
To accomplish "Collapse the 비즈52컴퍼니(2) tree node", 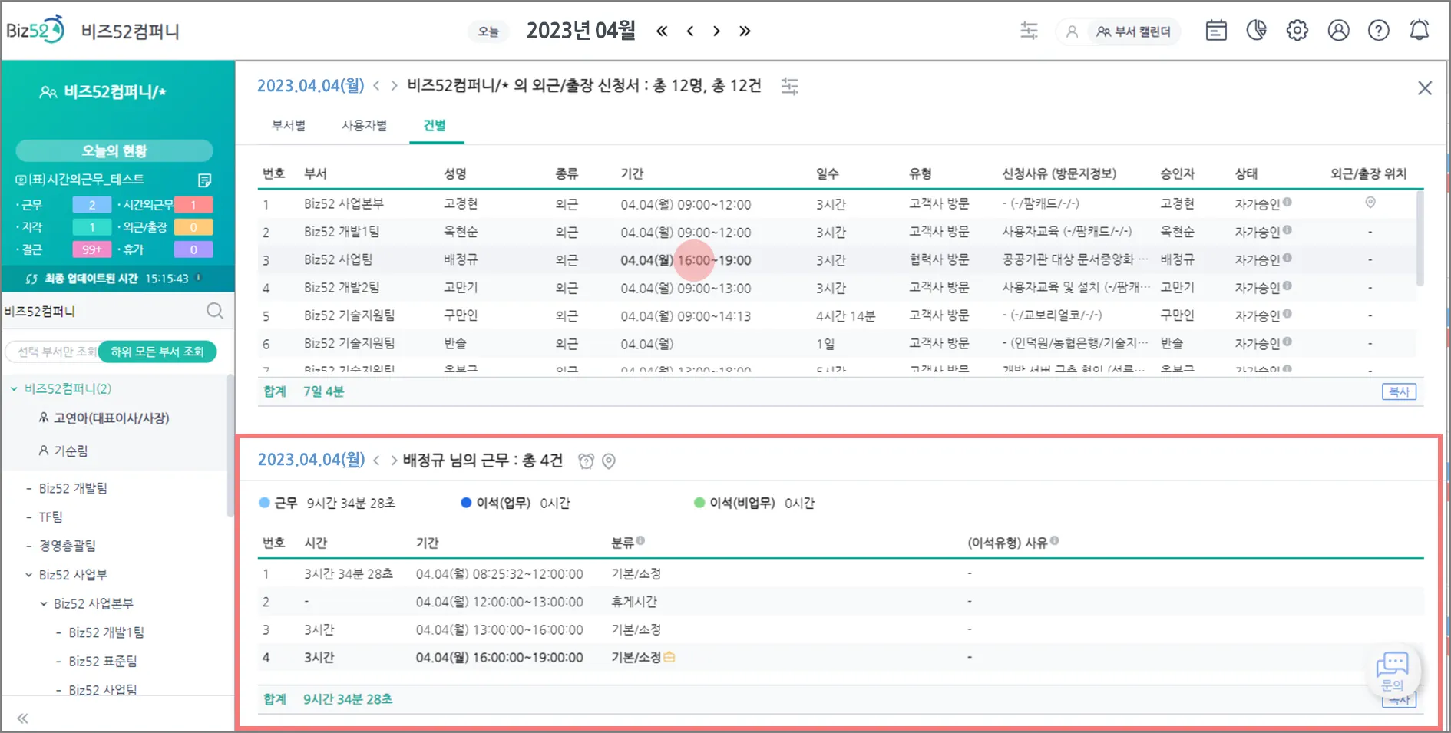I will click(14, 389).
